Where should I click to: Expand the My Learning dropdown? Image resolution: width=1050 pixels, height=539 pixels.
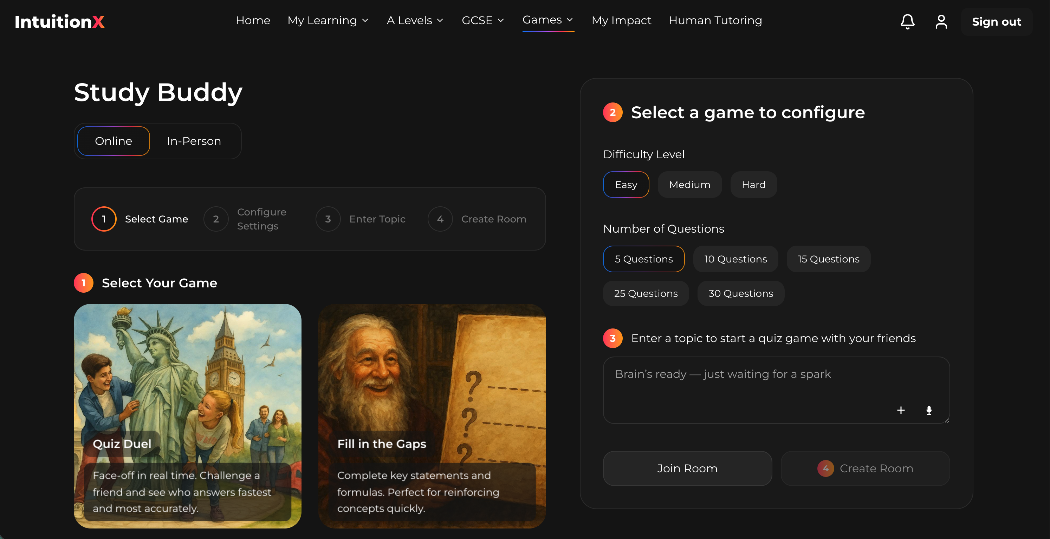(x=328, y=20)
